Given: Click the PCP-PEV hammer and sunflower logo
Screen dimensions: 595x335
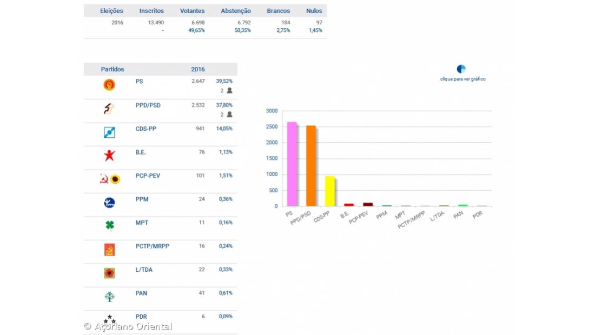Looking at the screenshot, I should [109, 179].
